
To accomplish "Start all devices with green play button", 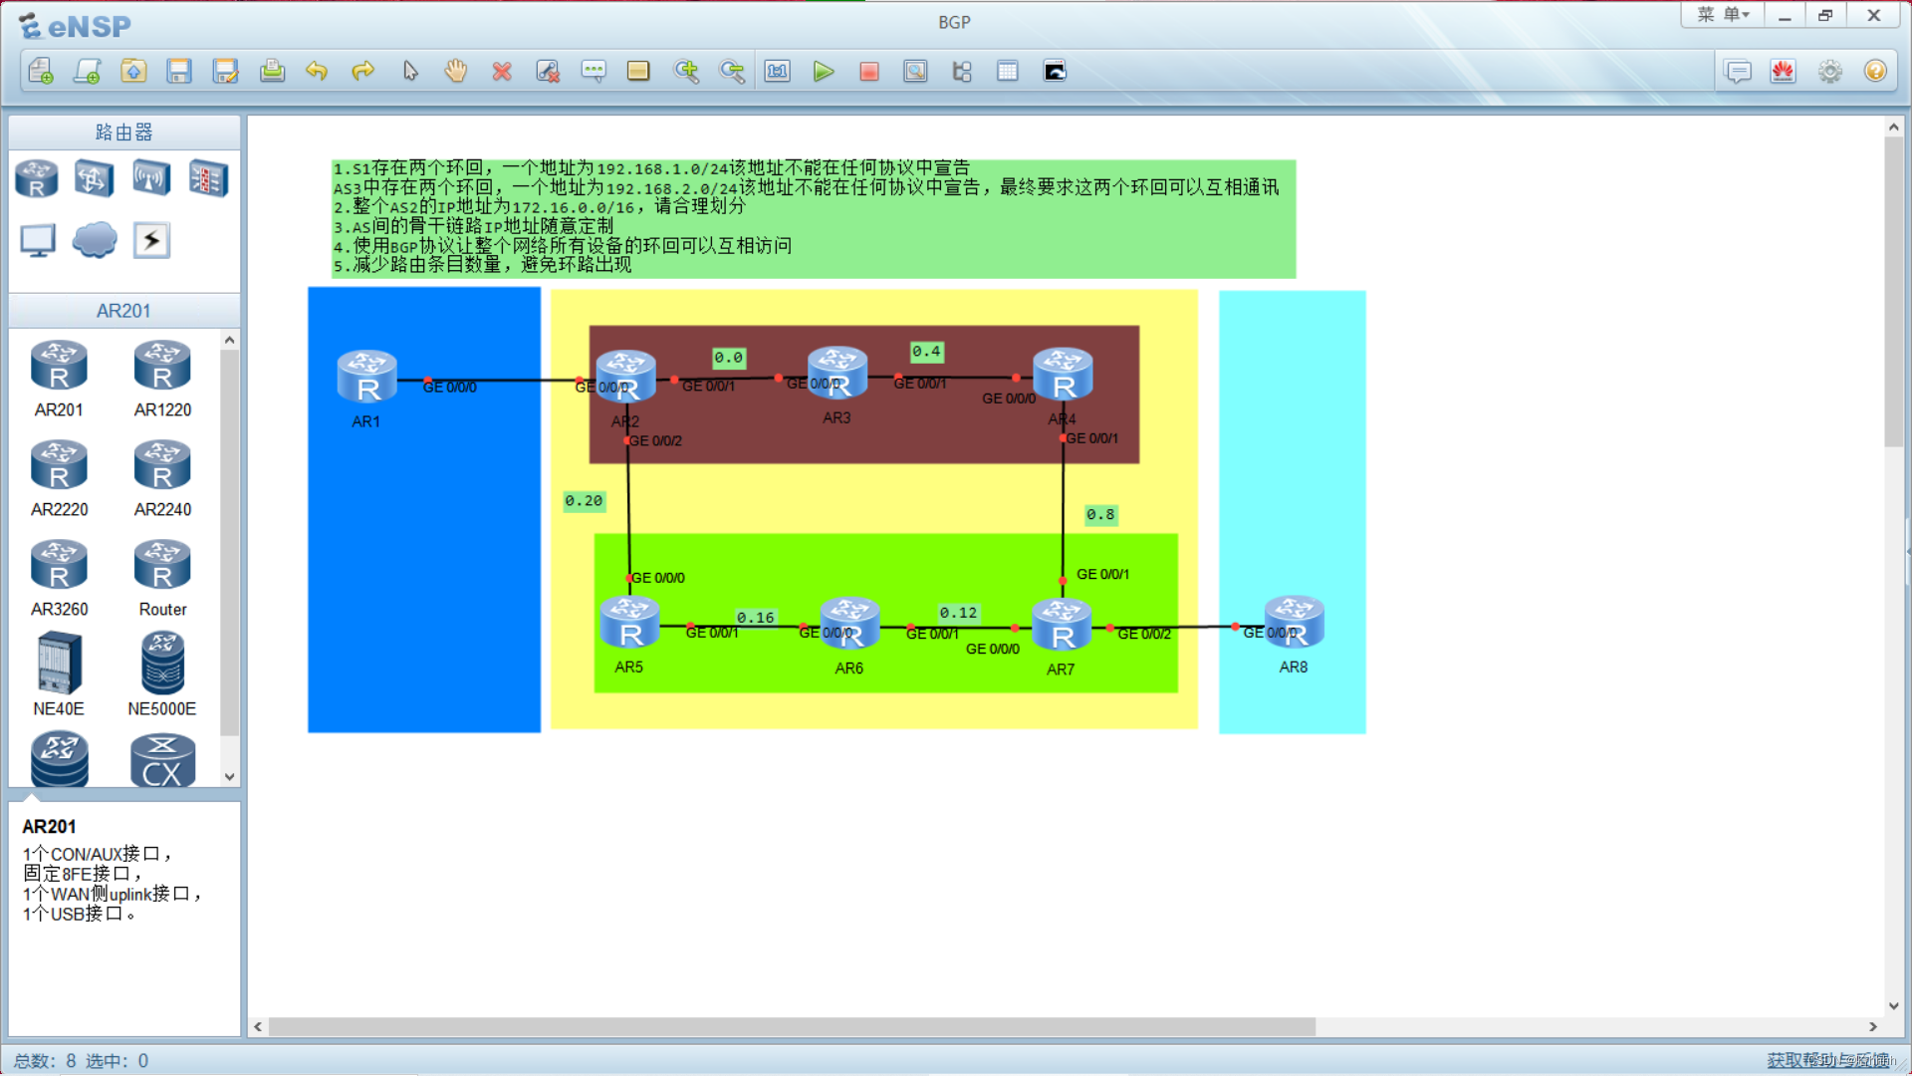I will (x=824, y=71).
